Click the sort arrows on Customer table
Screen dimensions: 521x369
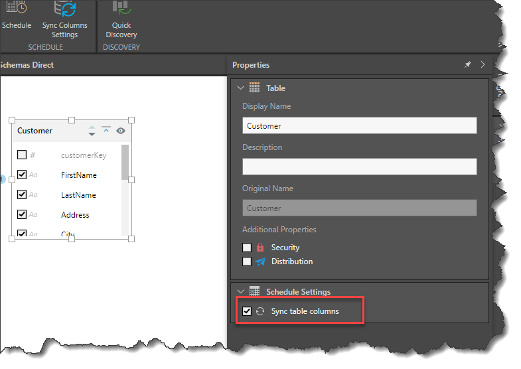(92, 131)
